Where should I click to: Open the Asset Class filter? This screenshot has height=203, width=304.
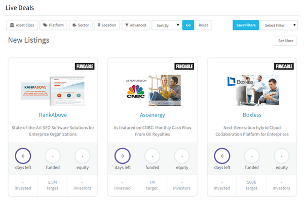pos(22,25)
